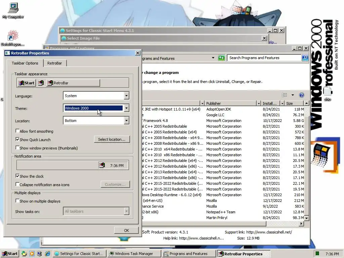The image size is (344, 258).
Task: Open the Location dropdown set to Bottom
Action: [126, 121]
